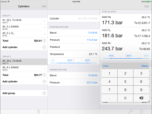The height and width of the screenshot is (114, 152).
Task: Tap keypad digit 6
Action: pyautogui.click(x=141, y=82)
